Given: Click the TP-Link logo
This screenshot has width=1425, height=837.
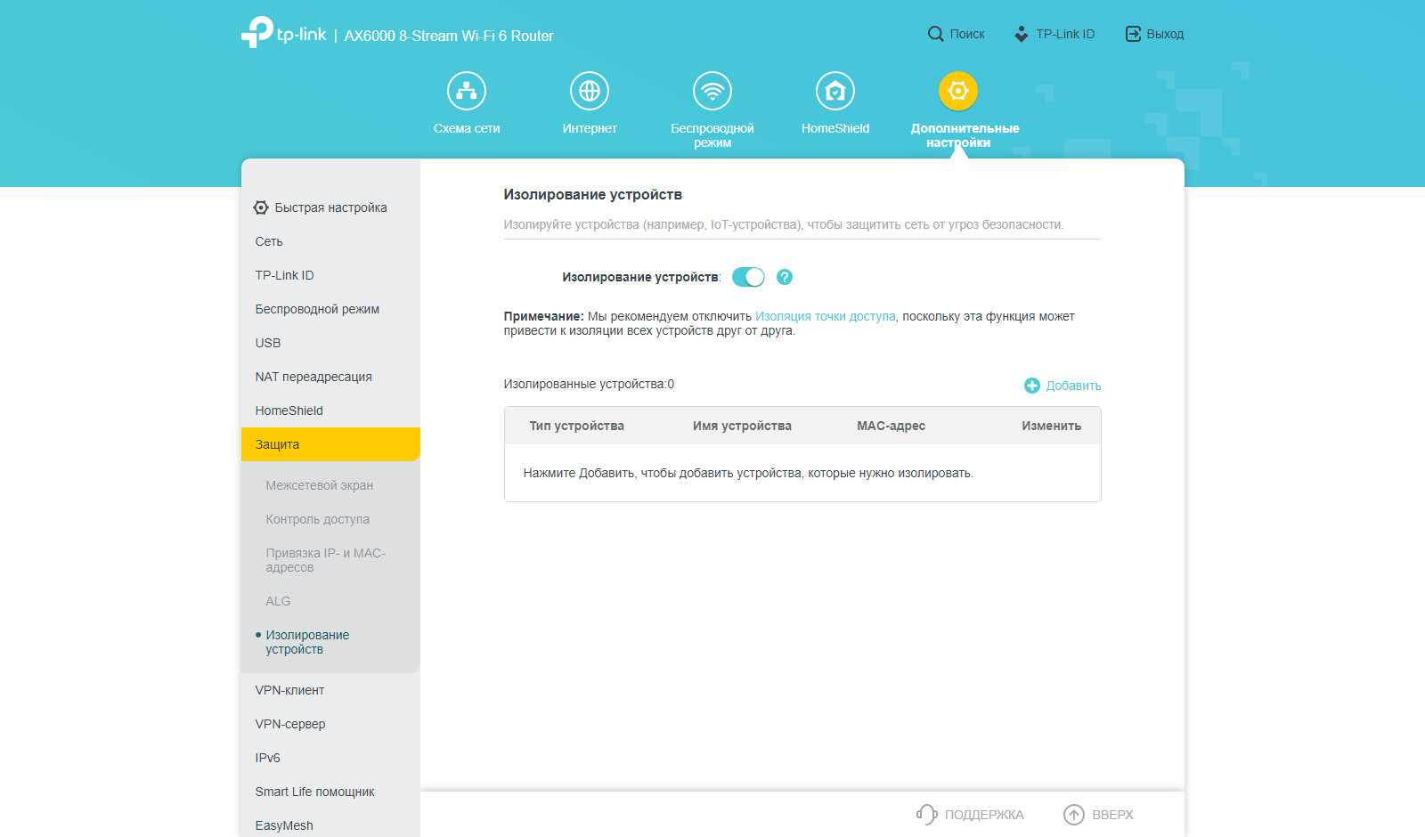Looking at the screenshot, I should pyautogui.click(x=283, y=33).
